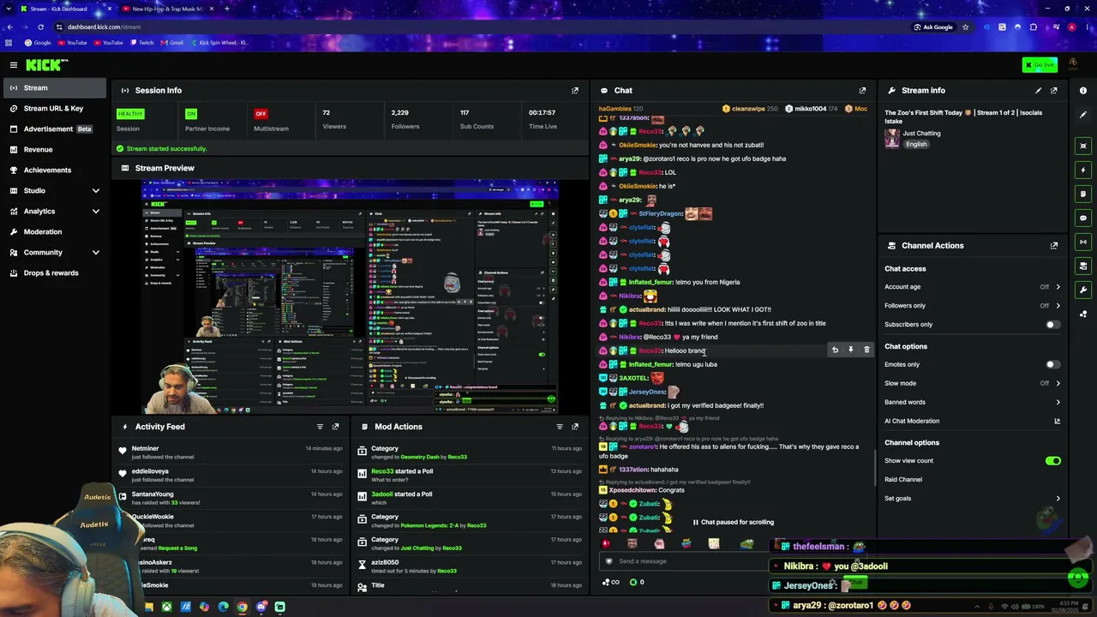
Task: Open File Explorer from the taskbar
Action: [x=148, y=607]
